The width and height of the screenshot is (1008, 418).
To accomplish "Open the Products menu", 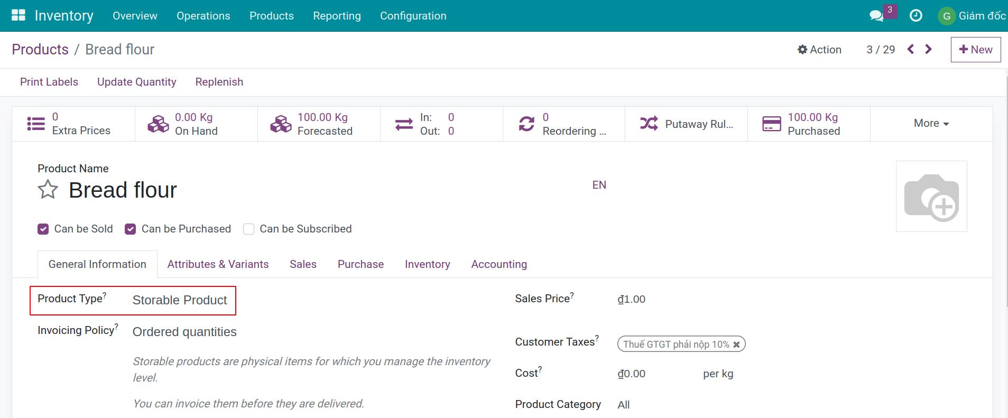I will [272, 16].
